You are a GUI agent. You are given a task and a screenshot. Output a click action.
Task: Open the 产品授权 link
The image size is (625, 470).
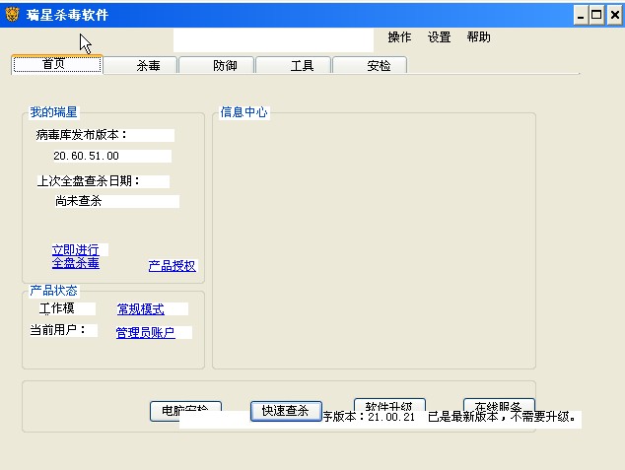pos(172,266)
